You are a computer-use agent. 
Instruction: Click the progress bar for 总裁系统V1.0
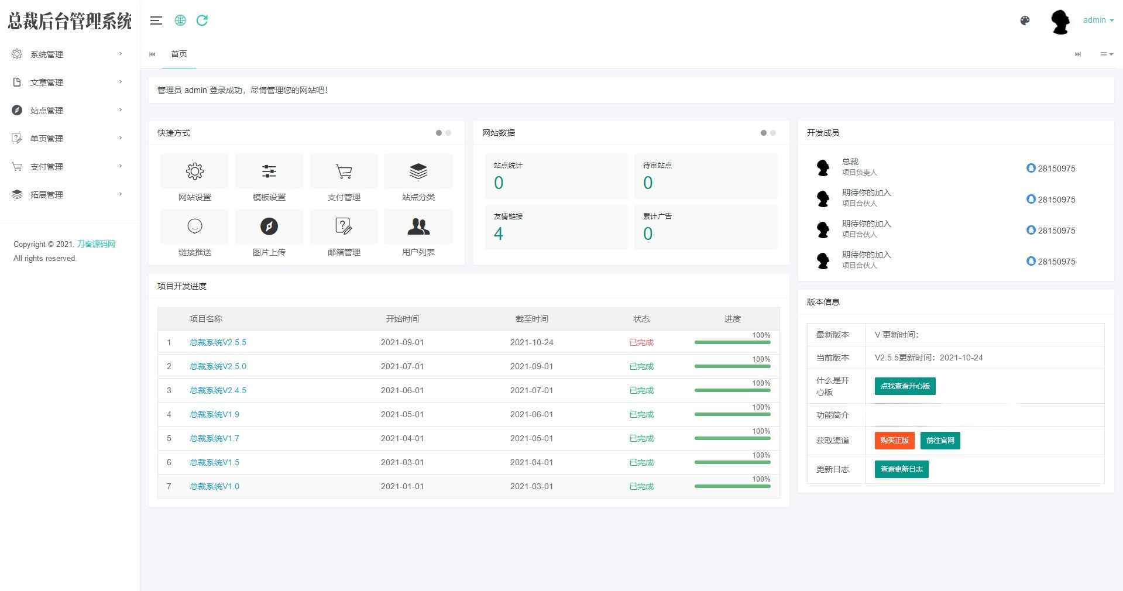[732, 486]
